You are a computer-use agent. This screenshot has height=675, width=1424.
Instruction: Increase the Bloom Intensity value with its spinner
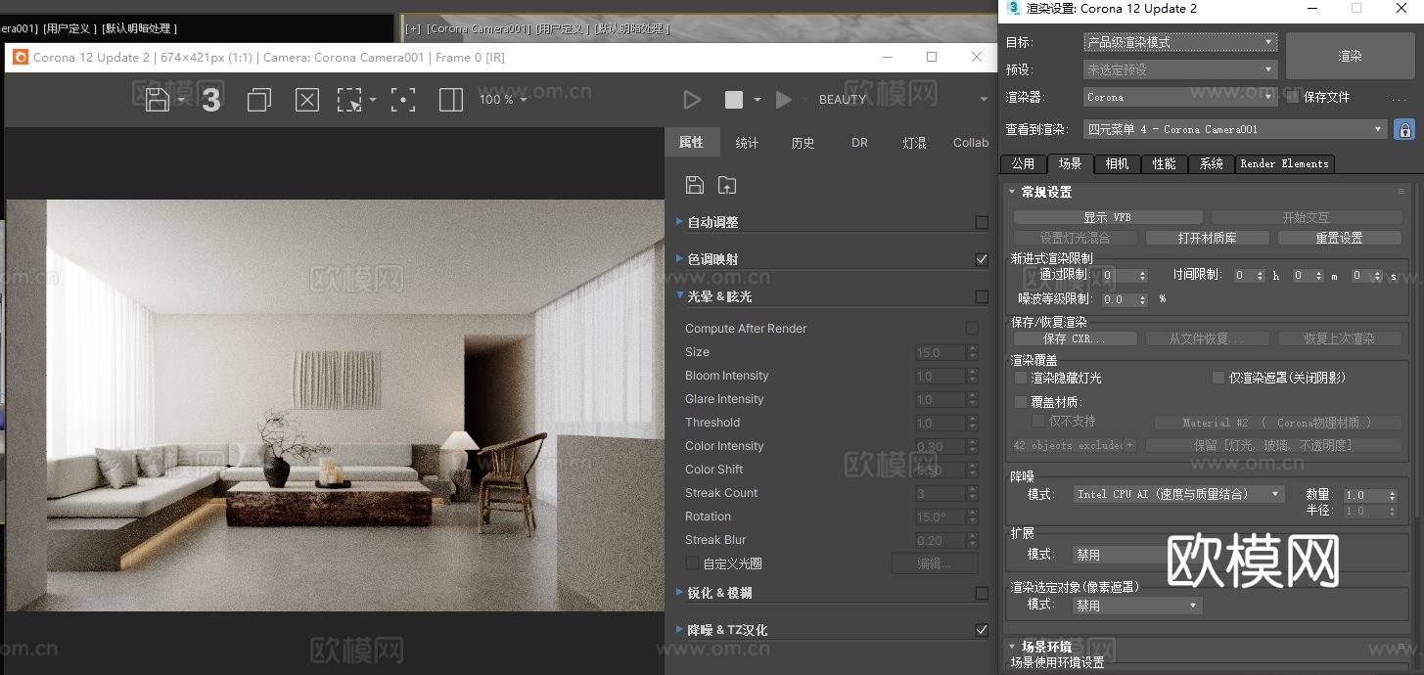point(971,372)
